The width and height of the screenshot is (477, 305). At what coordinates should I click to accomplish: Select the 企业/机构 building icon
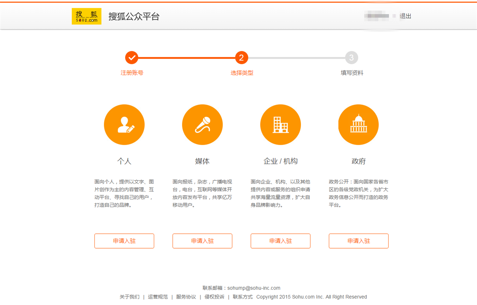(280, 124)
